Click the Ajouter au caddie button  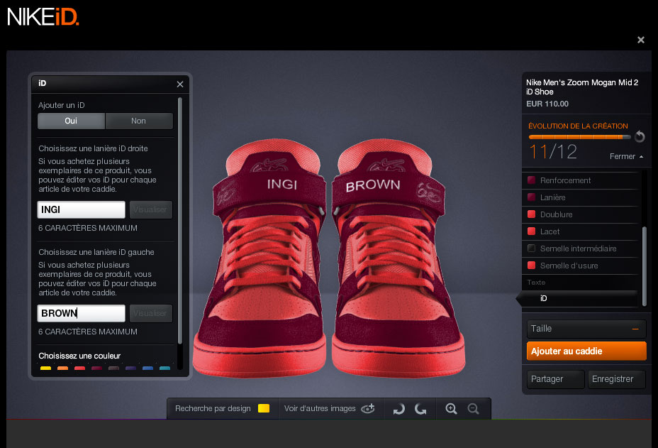tap(586, 351)
